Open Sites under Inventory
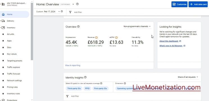This screenshot has height=101, width=209. (x=9, y=47)
